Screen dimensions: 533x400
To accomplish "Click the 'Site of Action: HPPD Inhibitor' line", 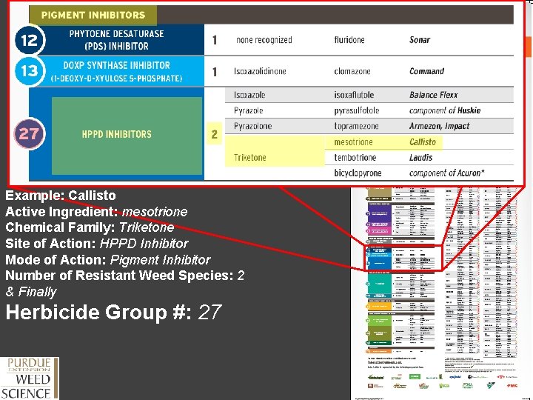I will (x=97, y=244).
